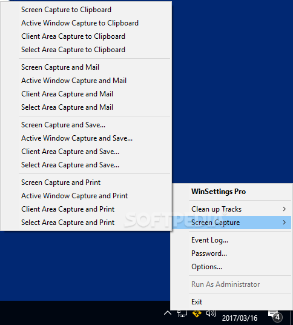Image resolution: width=293 pixels, height=325 pixels.
Task: Show hidden system tray icons
Action: coord(168,313)
